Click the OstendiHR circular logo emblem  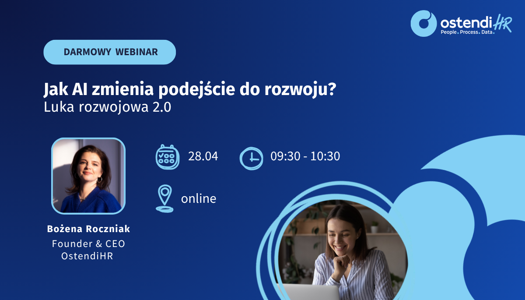(x=423, y=23)
